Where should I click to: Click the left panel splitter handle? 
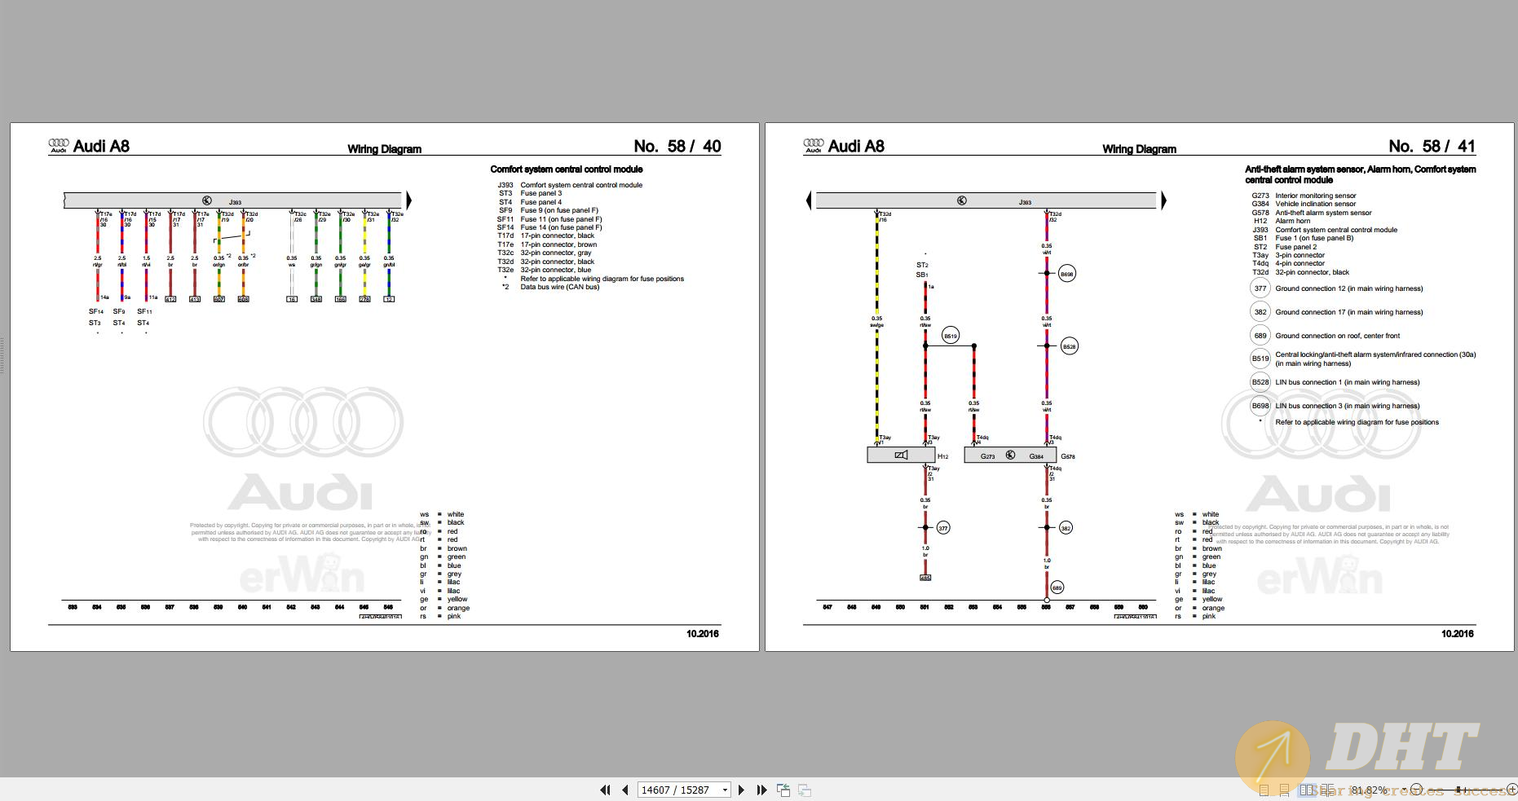click(x=2, y=356)
